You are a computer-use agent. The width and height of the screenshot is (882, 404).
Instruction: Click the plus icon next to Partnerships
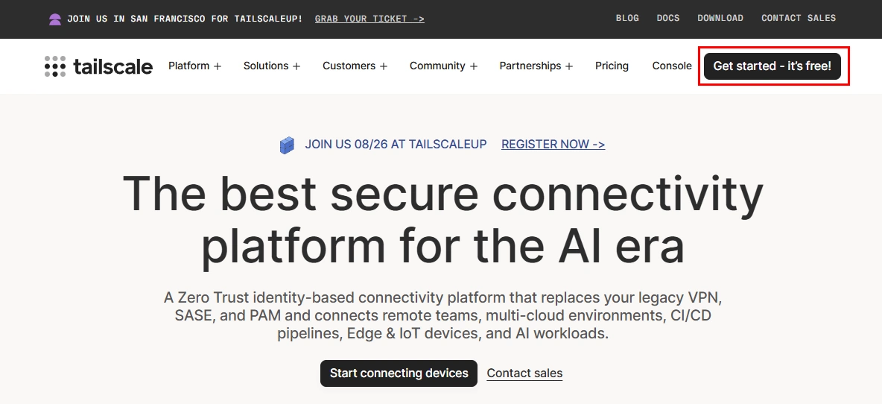569,66
